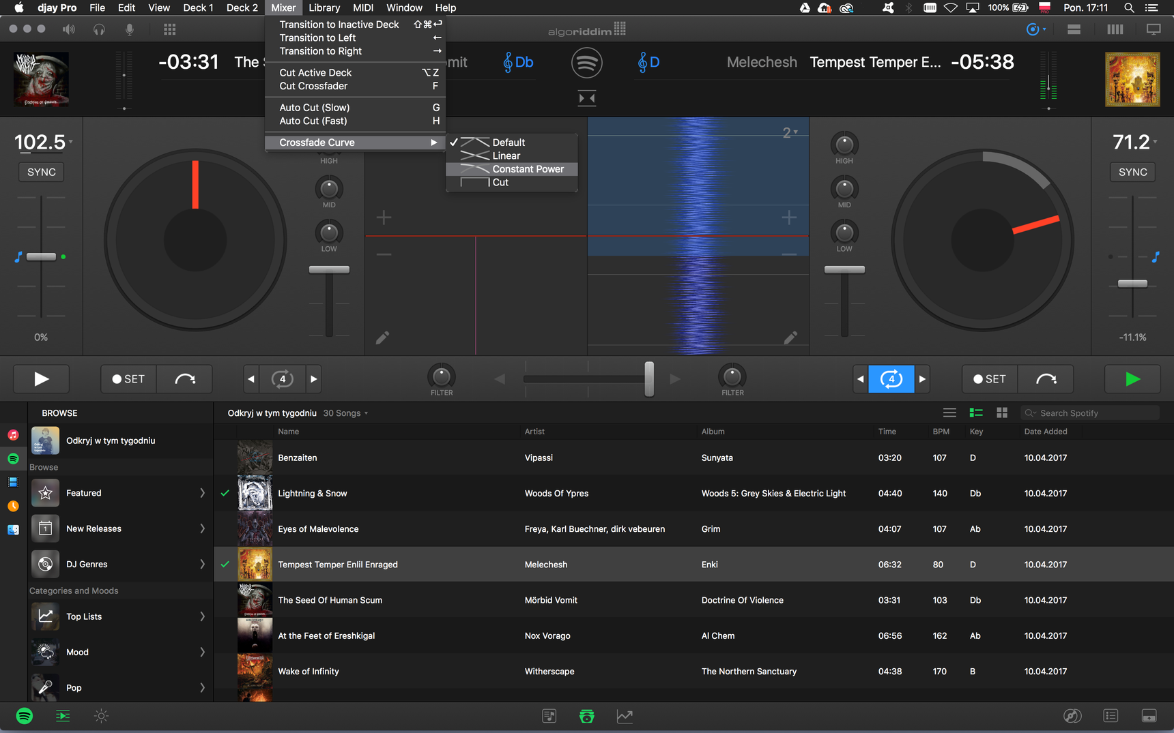The height and width of the screenshot is (733, 1174).
Task: Open the charts trend icon at bottom center
Action: [625, 716]
